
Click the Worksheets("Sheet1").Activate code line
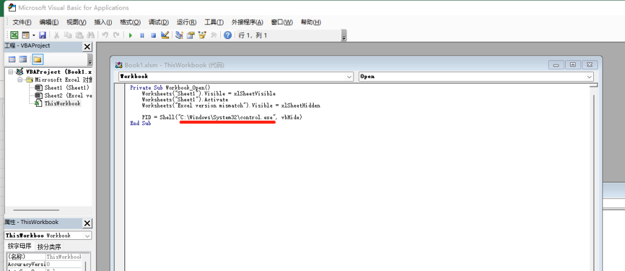pos(185,99)
